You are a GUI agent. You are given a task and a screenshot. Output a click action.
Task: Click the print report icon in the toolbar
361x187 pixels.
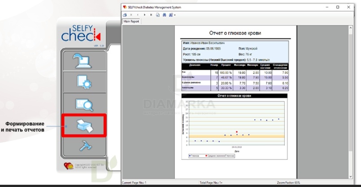(125, 15)
